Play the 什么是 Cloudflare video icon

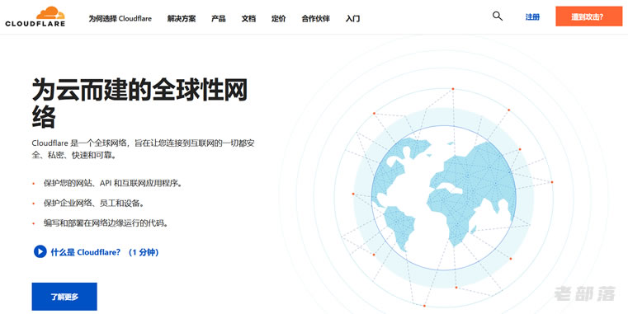[x=40, y=251]
